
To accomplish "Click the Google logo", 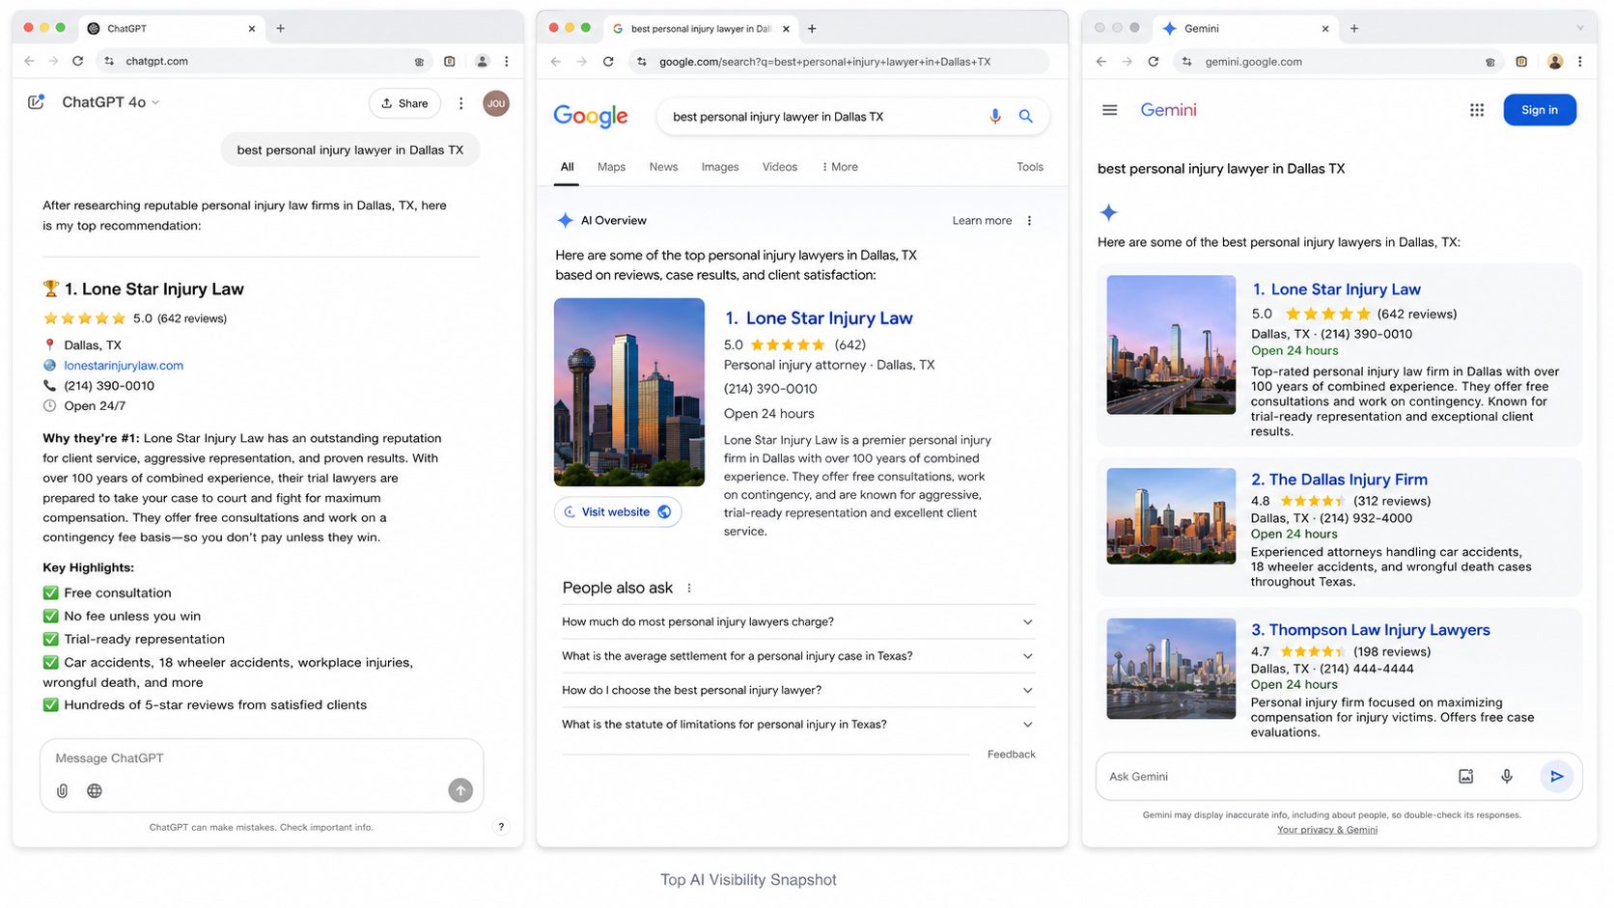I will 591,116.
